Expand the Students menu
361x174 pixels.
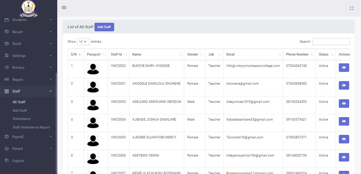[29, 20]
